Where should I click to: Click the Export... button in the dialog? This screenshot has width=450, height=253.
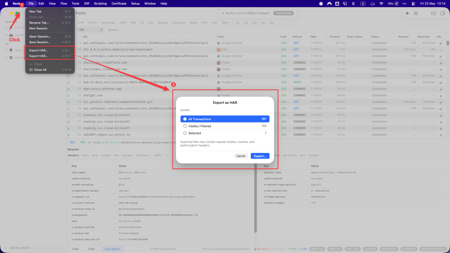(260, 156)
